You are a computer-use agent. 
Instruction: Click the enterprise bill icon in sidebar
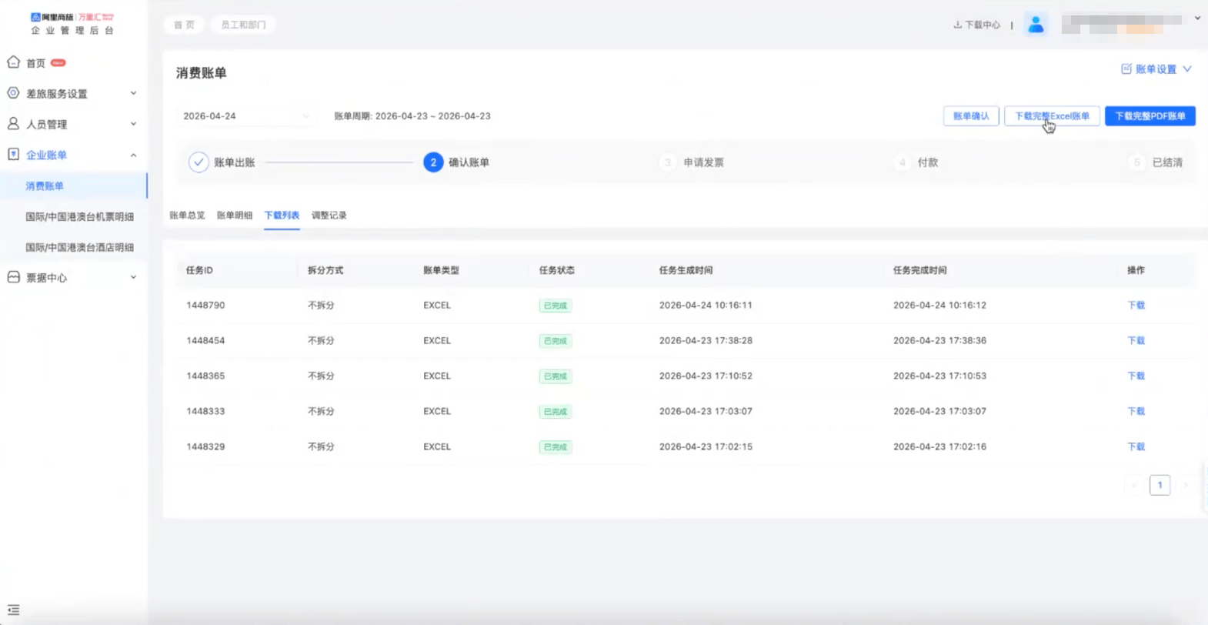(13, 155)
